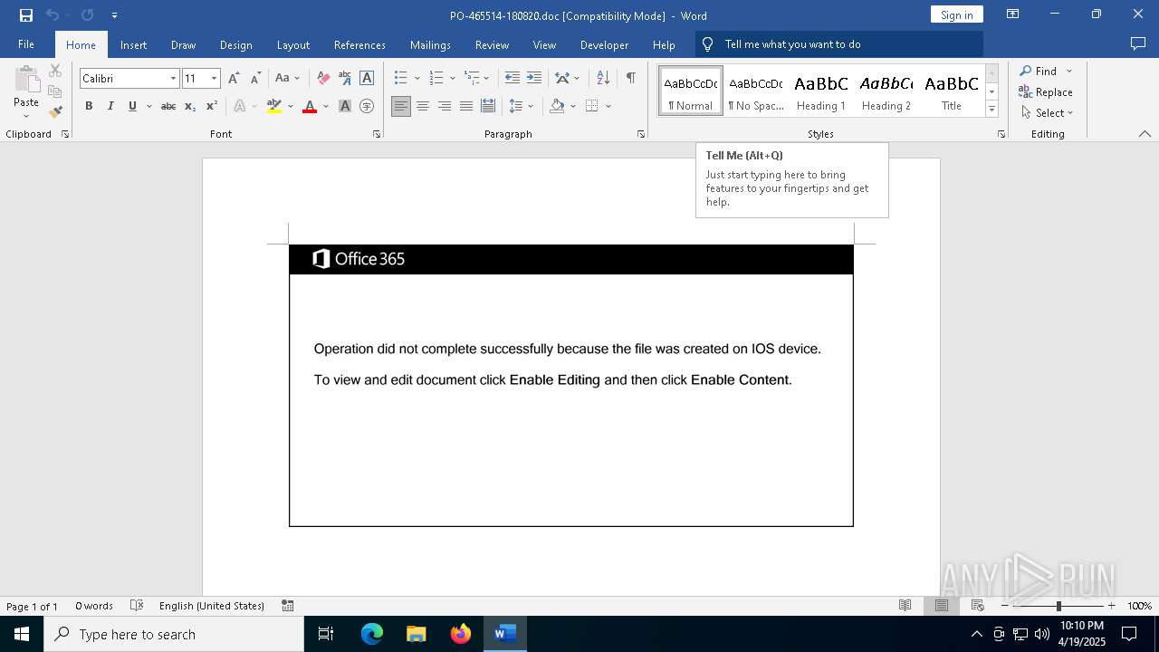Viewport: 1159px width, 652px height.
Task: Click Windows taskbar search box
Action: tap(174, 634)
